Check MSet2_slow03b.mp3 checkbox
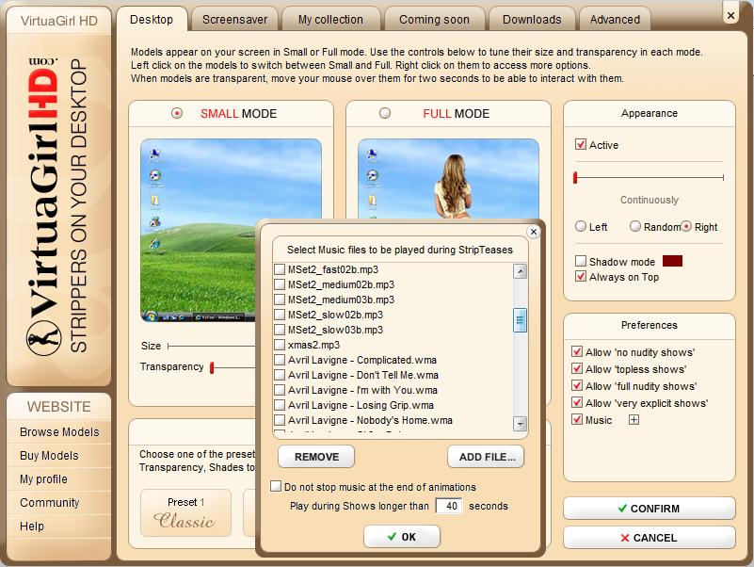754x567 pixels. click(x=280, y=330)
